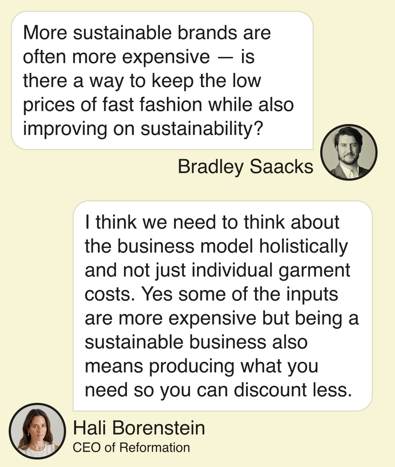Image resolution: width=395 pixels, height=467 pixels.
Task: Click the Hali Borenstein profile photo
Action: click(x=37, y=431)
